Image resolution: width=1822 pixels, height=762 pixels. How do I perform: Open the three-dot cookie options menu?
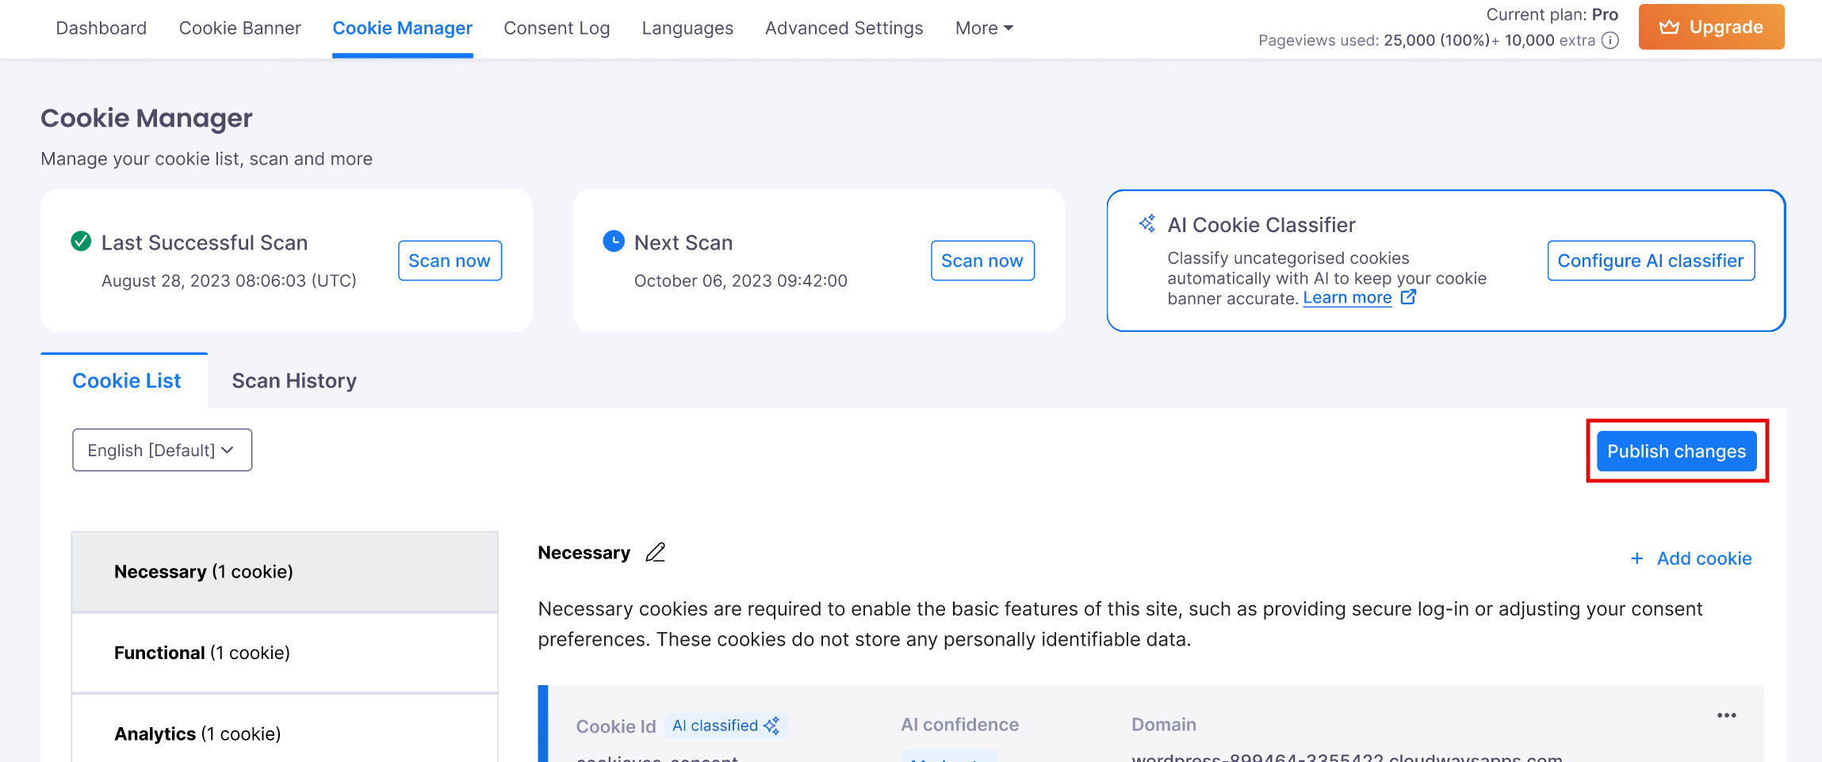coord(1727,715)
